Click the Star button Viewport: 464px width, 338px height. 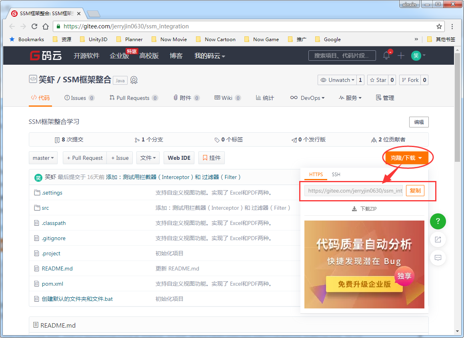(378, 80)
